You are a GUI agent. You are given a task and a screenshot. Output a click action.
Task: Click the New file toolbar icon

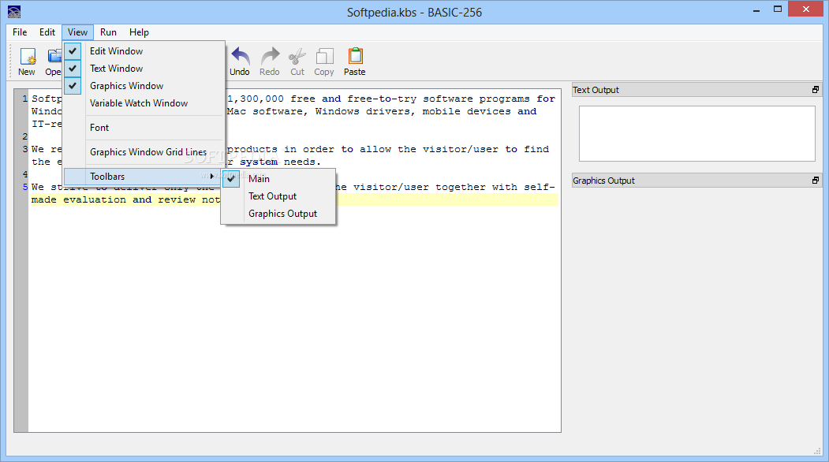[27, 56]
